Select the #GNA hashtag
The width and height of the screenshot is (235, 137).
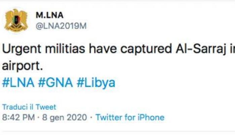56,83
